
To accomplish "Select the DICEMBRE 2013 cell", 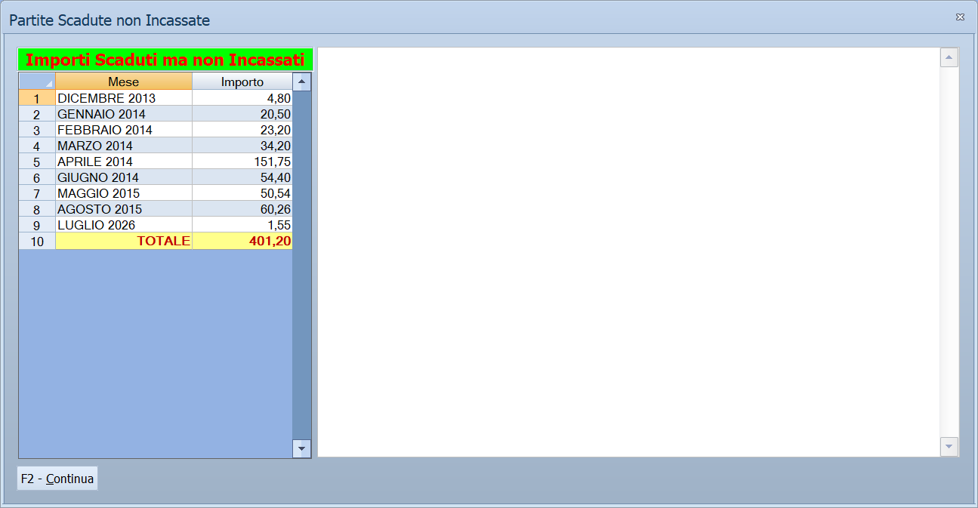I will [x=124, y=98].
